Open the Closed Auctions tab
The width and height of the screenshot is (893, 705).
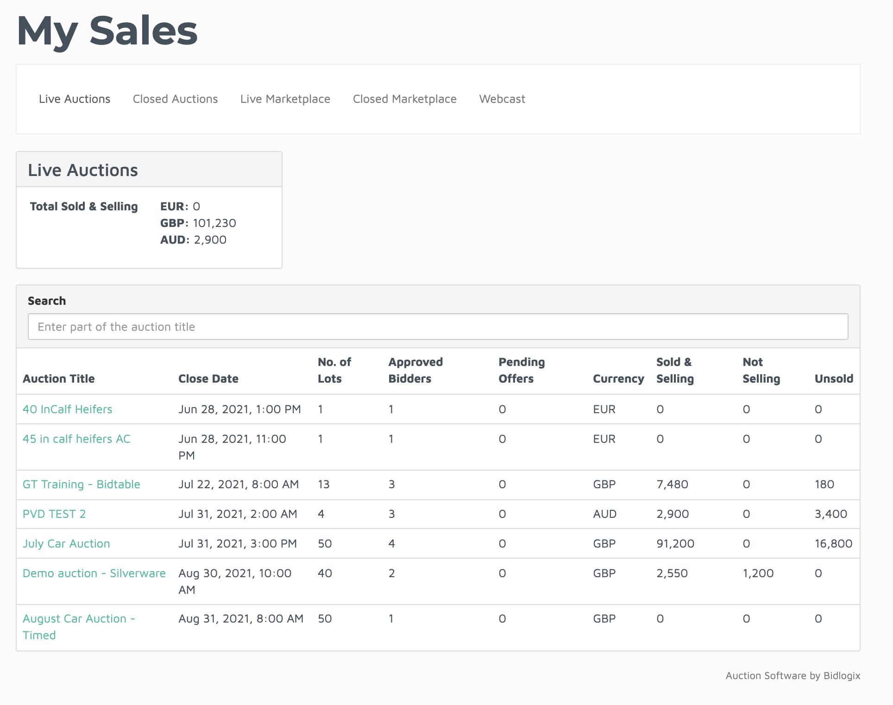point(175,99)
